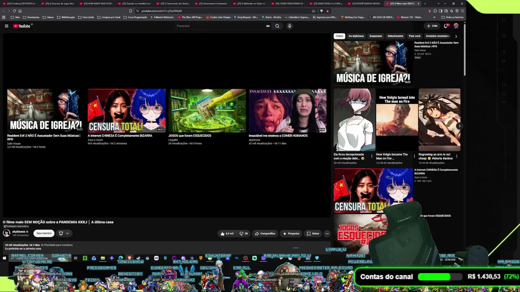Open sidebar title Resident Evil 2 NÃO É Assustador

(x=436, y=44)
